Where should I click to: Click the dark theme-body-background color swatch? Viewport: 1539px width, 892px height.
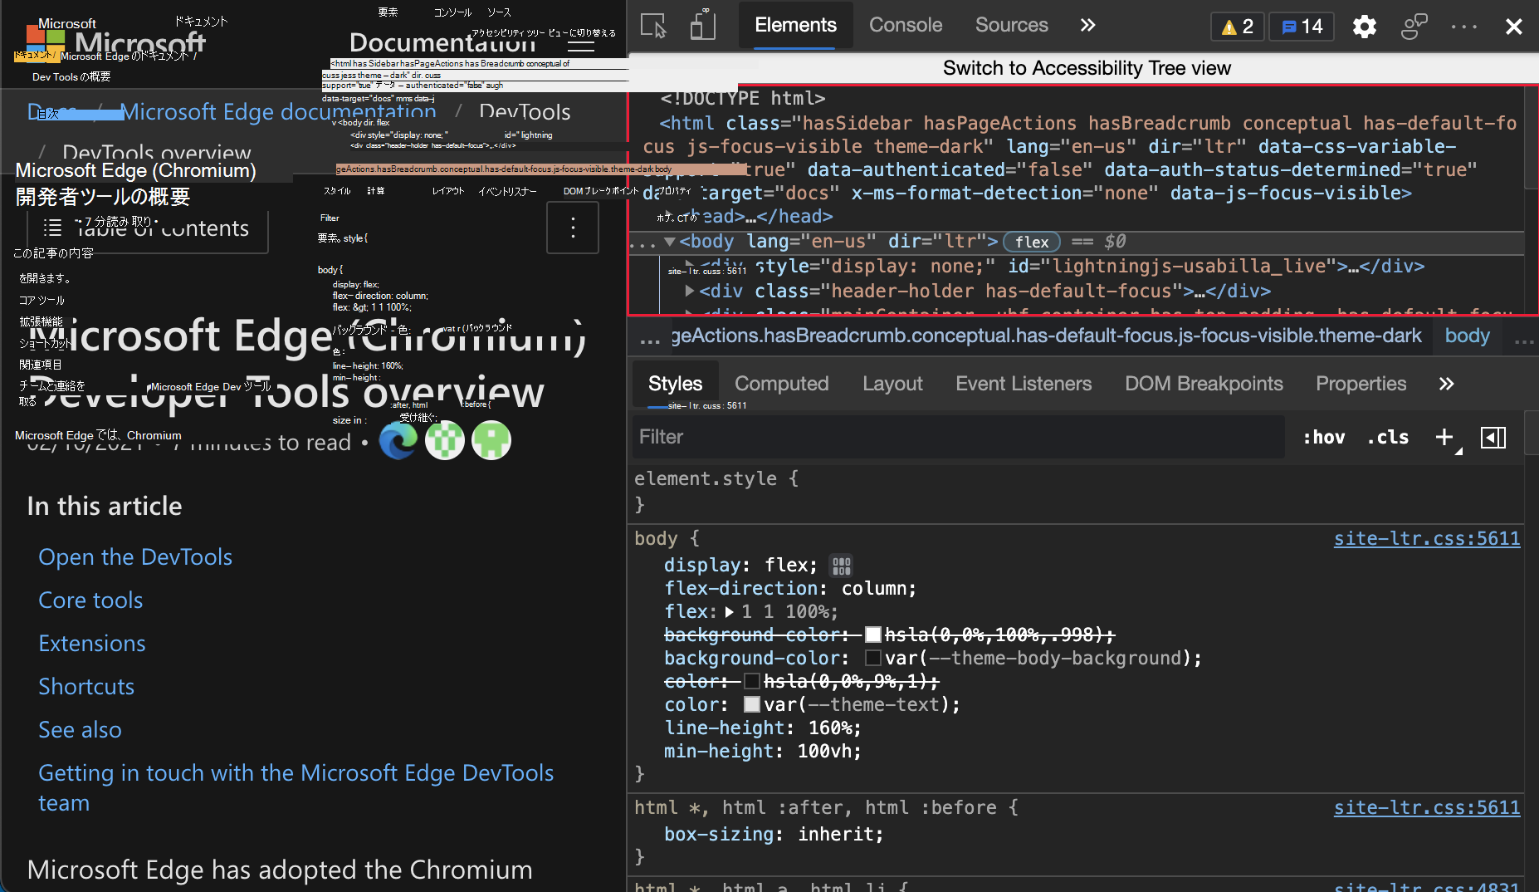872,658
